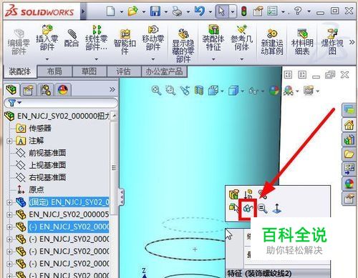Expand the 注解 annotations node
Viewport: 358px width, 278px height.
pos(9,141)
